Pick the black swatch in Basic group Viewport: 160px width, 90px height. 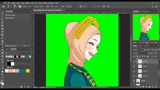tap(9, 64)
